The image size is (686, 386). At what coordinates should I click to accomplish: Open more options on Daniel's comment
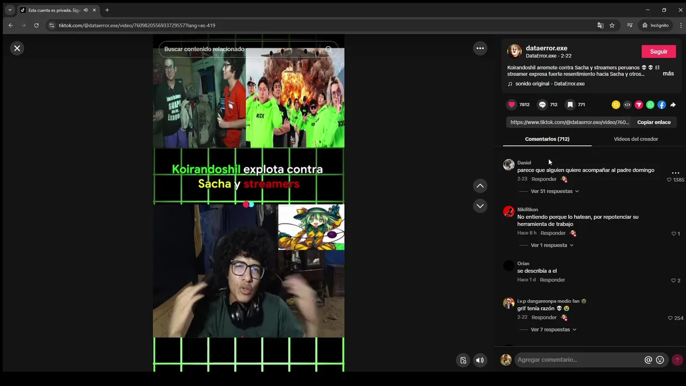click(x=675, y=173)
